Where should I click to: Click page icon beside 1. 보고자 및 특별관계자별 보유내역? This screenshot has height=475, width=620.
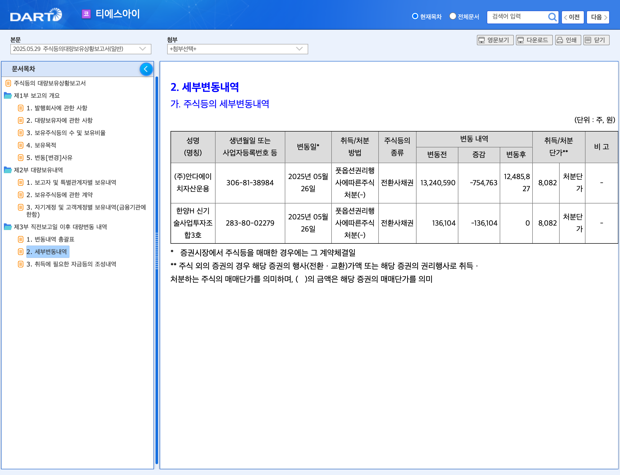(20, 182)
